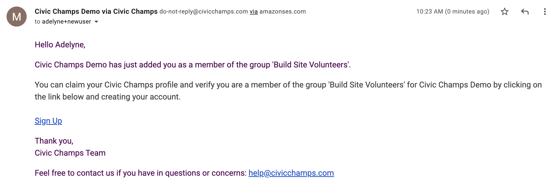Click the help@civicchamps.com email link
Image resolution: width=557 pixels, height=196 pixels.
pyautogui.click(x=291, y=173)
